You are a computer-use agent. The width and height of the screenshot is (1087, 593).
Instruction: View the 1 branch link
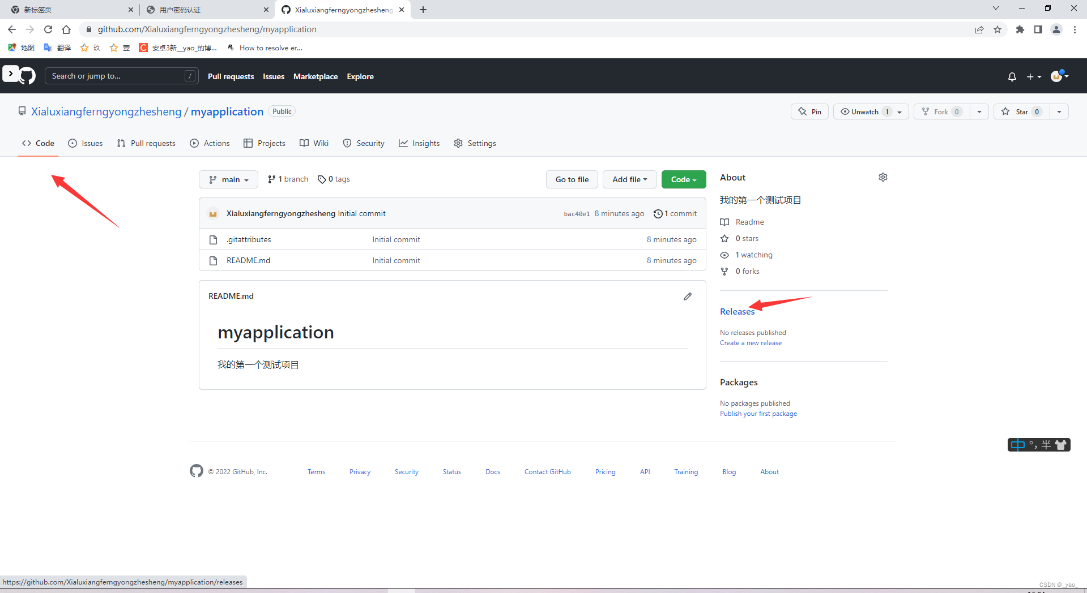click(x=288, y=179)
